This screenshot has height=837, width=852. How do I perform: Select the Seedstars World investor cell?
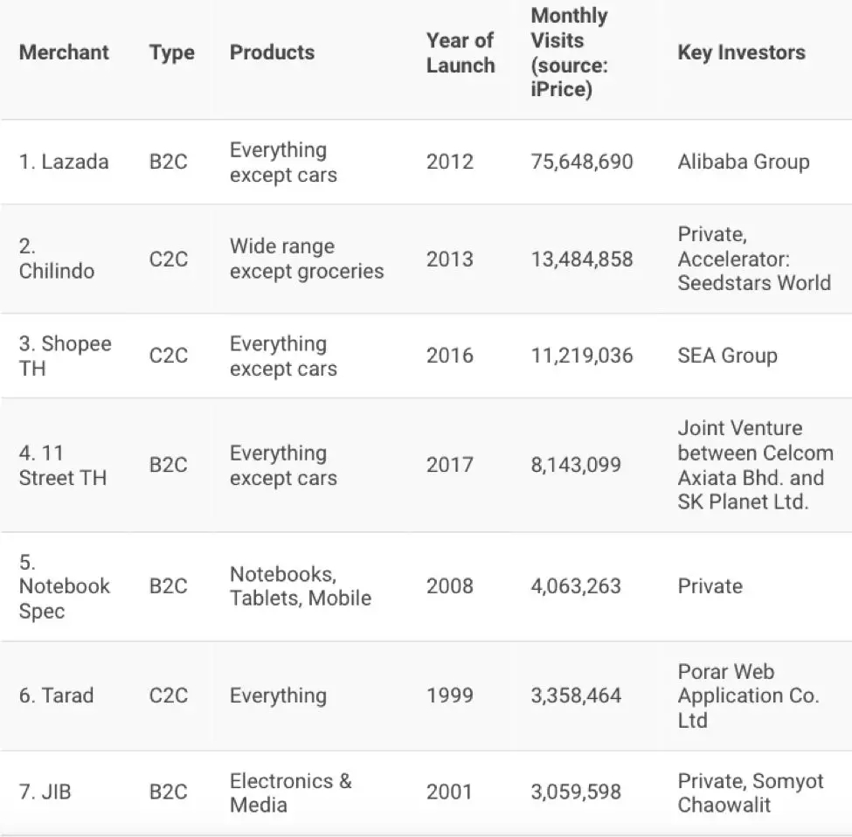[754, 259]
